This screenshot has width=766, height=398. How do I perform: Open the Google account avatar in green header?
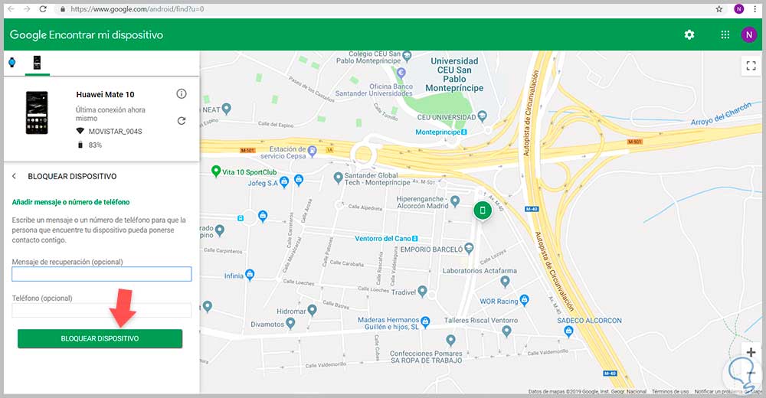(x=749, y=34)
